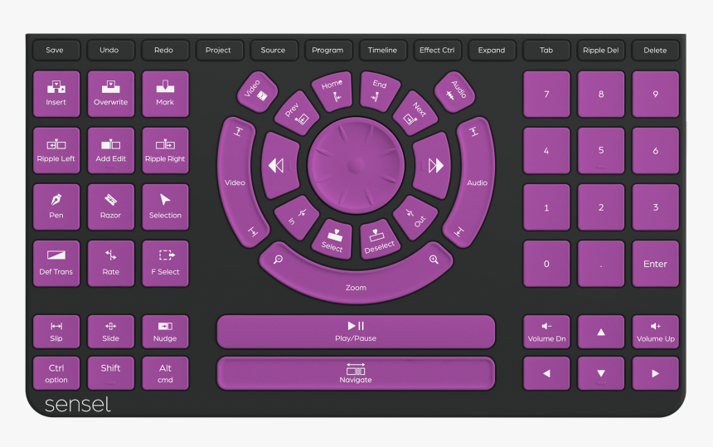Tap the Select key below the jog wheel
This screenshot has width=713, height=447.
(332, 240)
